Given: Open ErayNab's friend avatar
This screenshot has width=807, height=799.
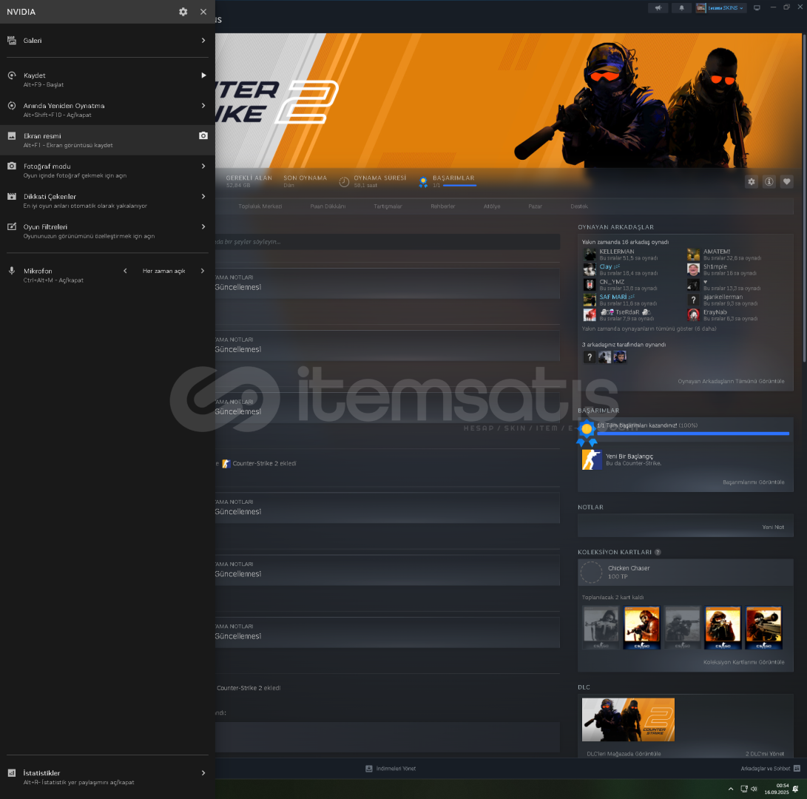Looking at the screenshot, I should 693,315.
